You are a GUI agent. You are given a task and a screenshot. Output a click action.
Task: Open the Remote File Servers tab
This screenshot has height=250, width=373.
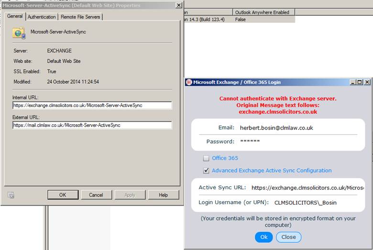pyautogui.click(x=80, y=17)
